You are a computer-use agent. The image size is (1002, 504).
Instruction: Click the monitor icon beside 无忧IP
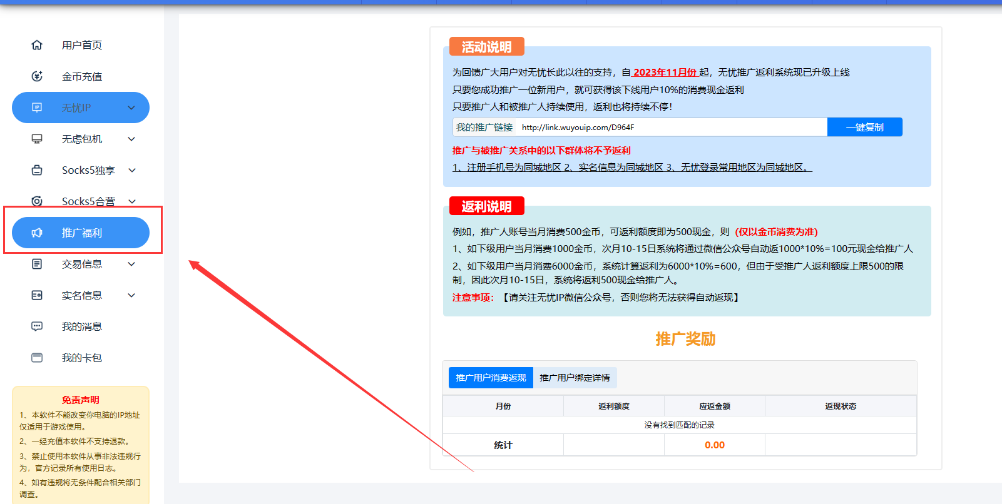pos(37,108)
